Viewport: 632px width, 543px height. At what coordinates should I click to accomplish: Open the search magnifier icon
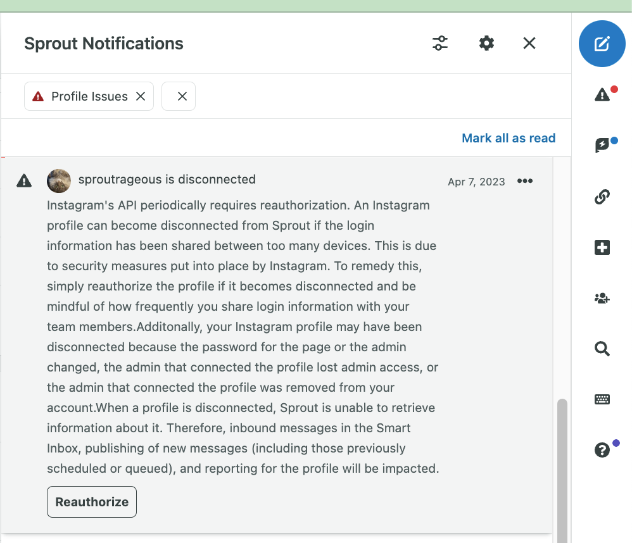pos(602,349)
